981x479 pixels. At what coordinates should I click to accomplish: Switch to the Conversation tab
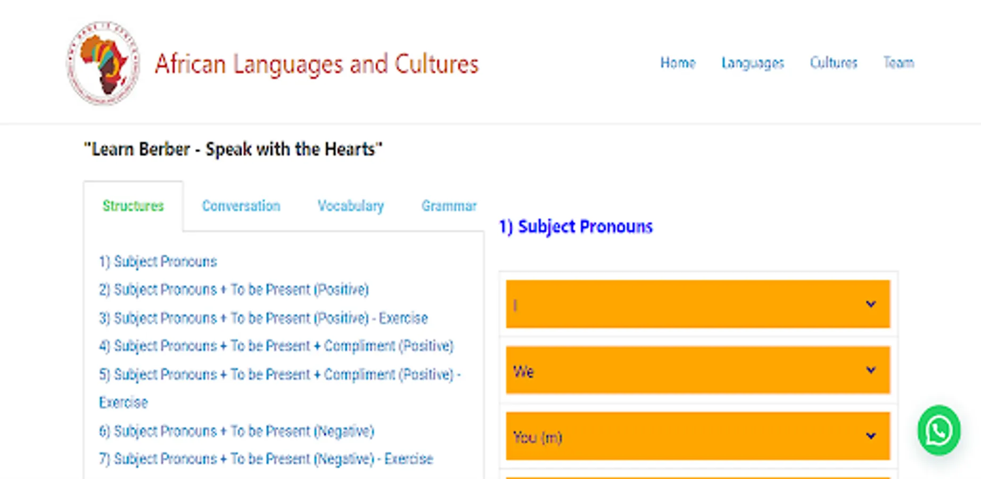pyautogui.click(x=241, y=206)
